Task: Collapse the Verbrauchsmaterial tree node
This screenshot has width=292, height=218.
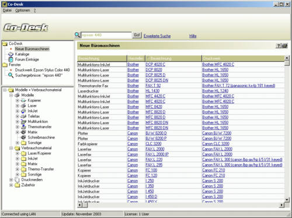Action: coord(11,148)
